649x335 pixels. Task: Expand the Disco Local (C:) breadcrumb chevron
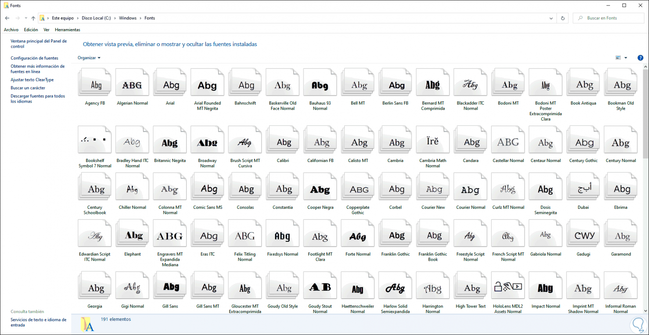pos(115,18)
